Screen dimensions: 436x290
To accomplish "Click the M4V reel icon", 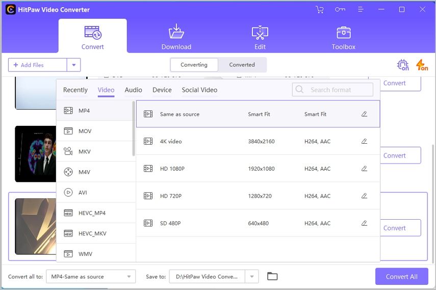I will tap(68, 172).
